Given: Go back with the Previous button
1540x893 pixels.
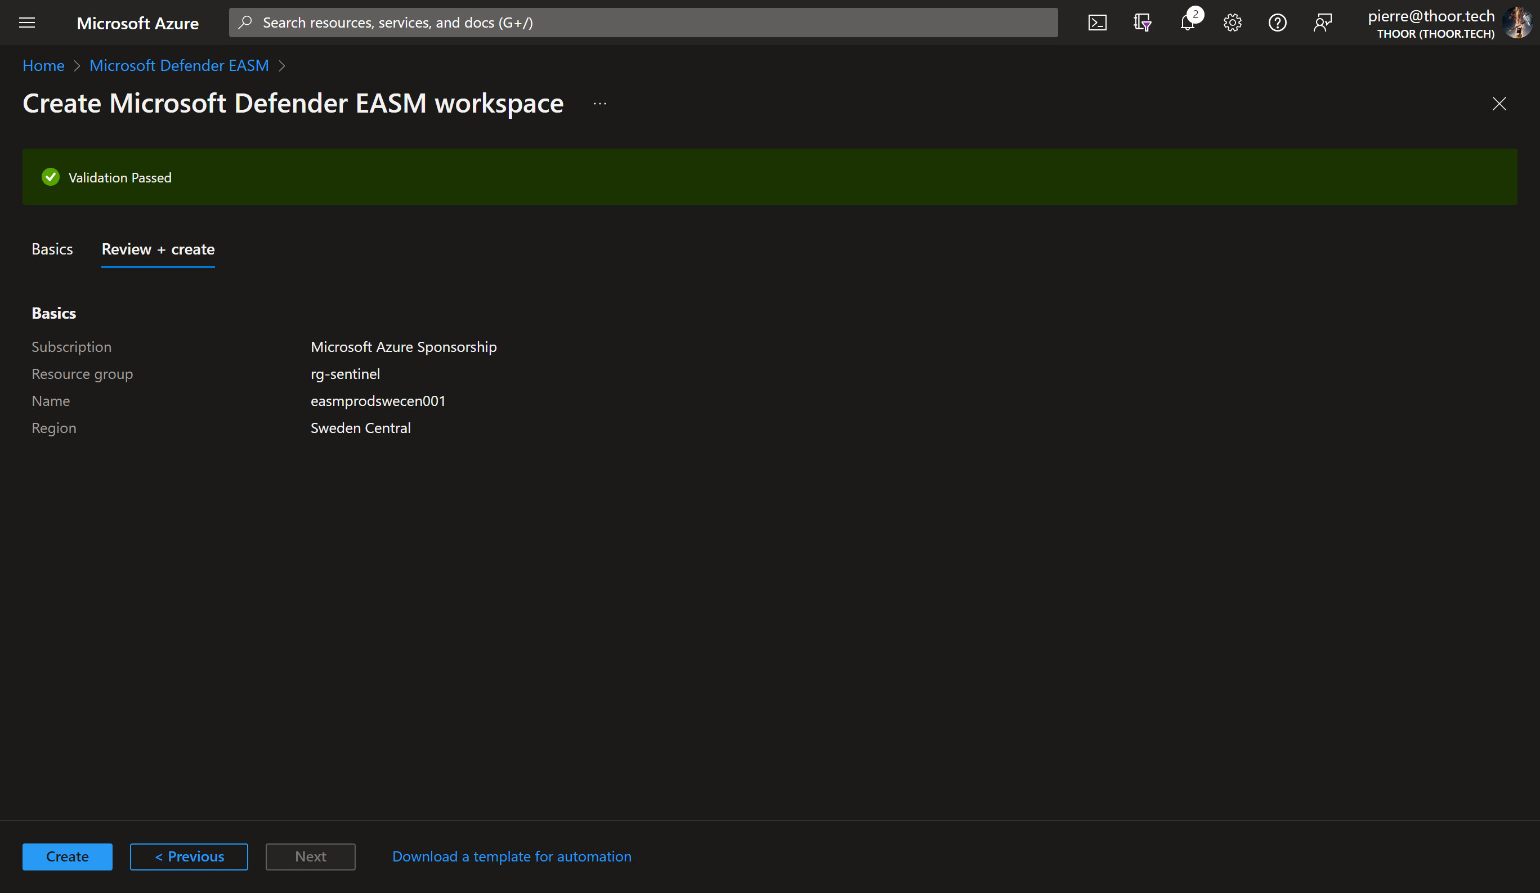Looking at the screenshot, I should pyautogui.click(x=189, y=856).
